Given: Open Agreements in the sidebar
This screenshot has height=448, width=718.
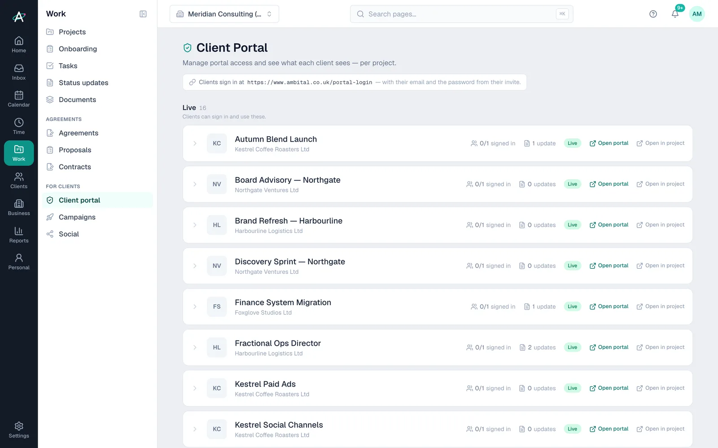Looking at the screenshot, I should pos(97,133).
